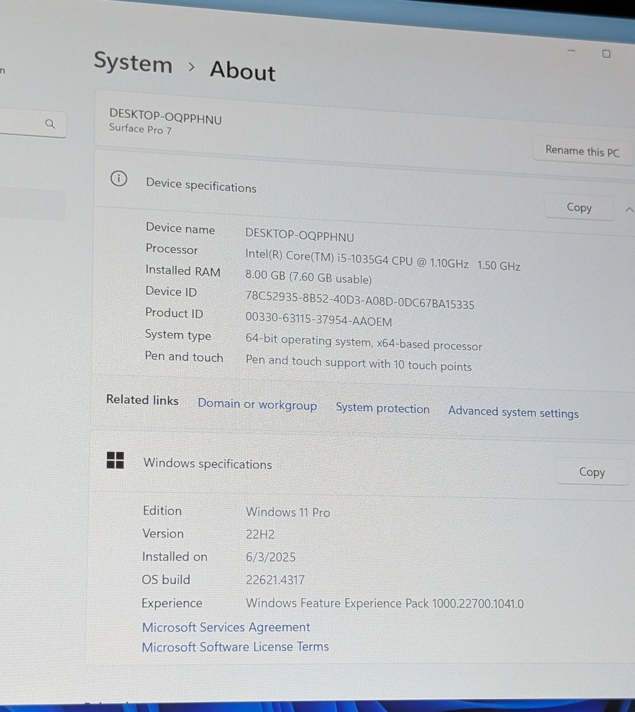This screenshot has width=635, height=712.
Task: Click the Windows 11 Pro edition value
Action: (288, 512)
